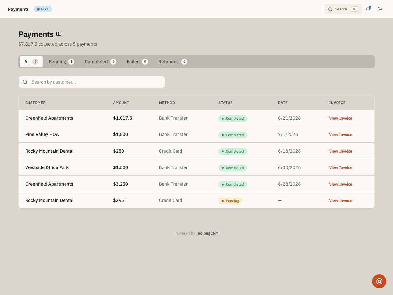Open the book icon beside Payments heading

coord(59,34)
